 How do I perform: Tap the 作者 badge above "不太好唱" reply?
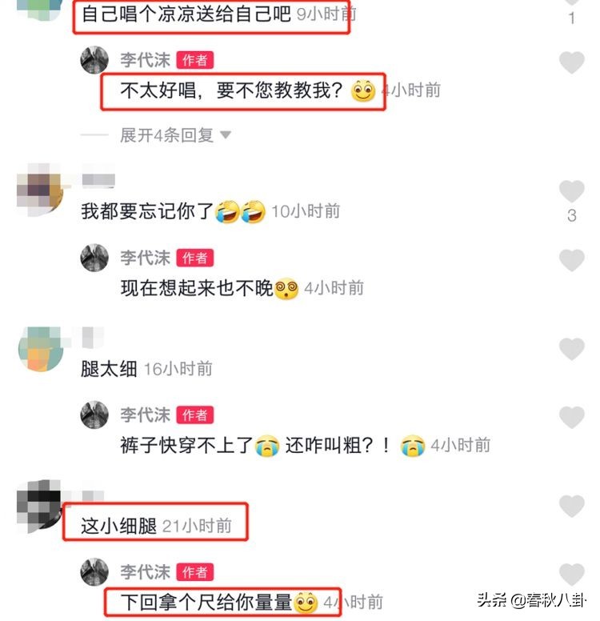tap(195, 60)
